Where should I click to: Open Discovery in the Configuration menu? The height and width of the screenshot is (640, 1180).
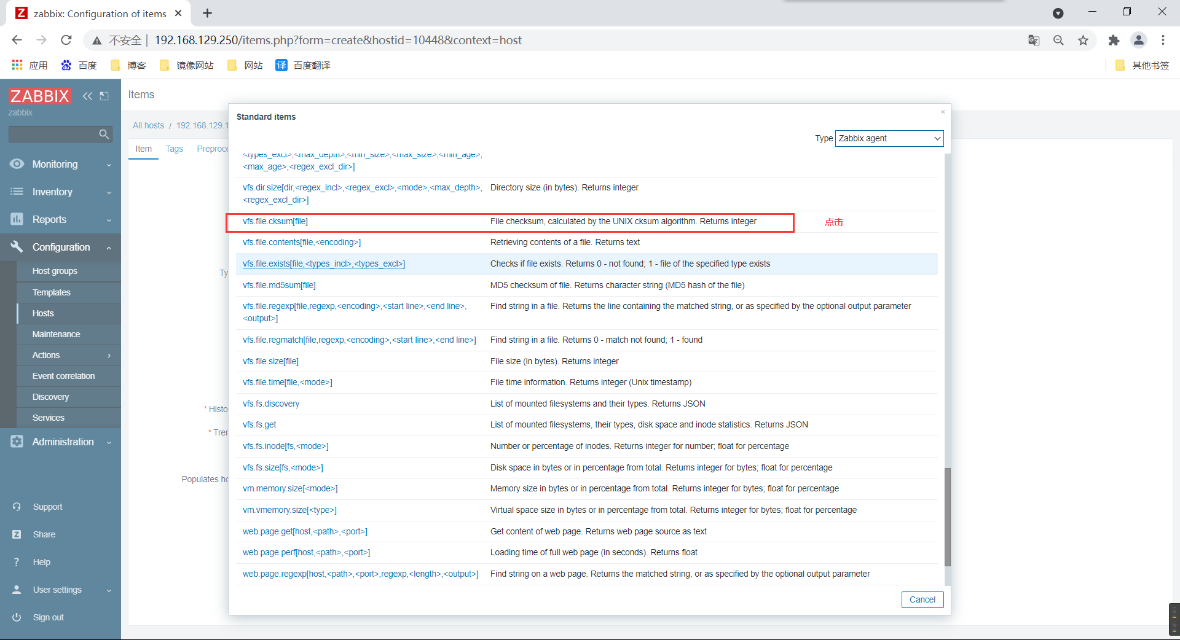(x=50, y=397)
